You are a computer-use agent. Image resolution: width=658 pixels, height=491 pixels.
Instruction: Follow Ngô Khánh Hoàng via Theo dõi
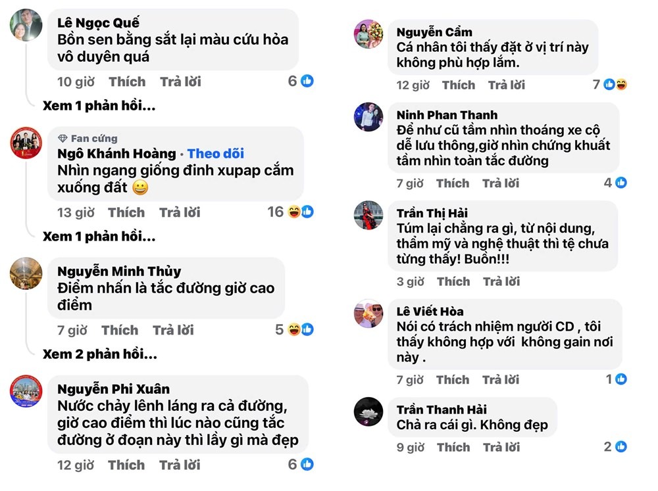click(215, 154)
